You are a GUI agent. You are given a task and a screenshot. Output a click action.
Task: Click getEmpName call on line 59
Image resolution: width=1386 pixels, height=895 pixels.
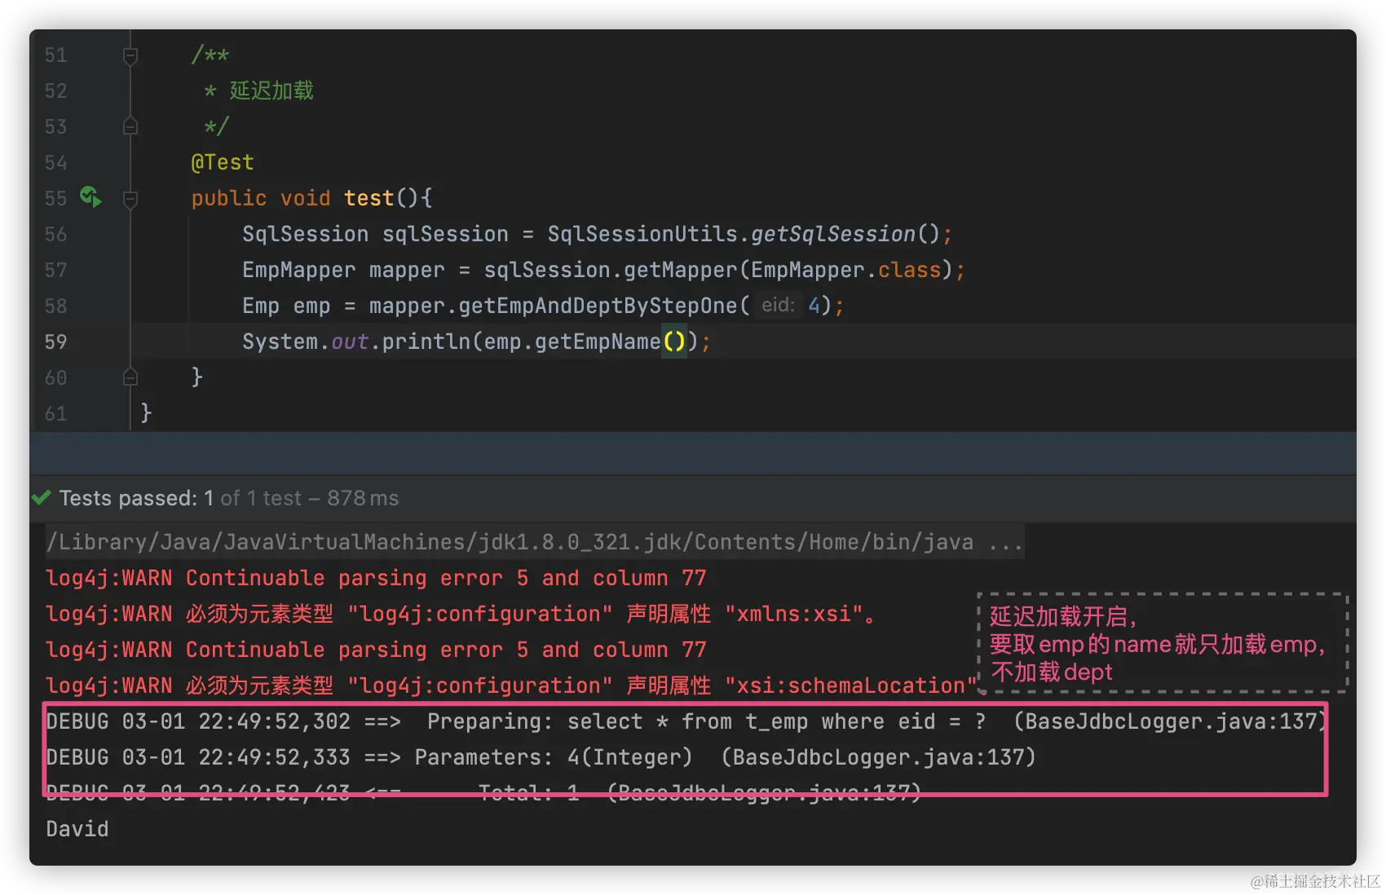[598, 342]
